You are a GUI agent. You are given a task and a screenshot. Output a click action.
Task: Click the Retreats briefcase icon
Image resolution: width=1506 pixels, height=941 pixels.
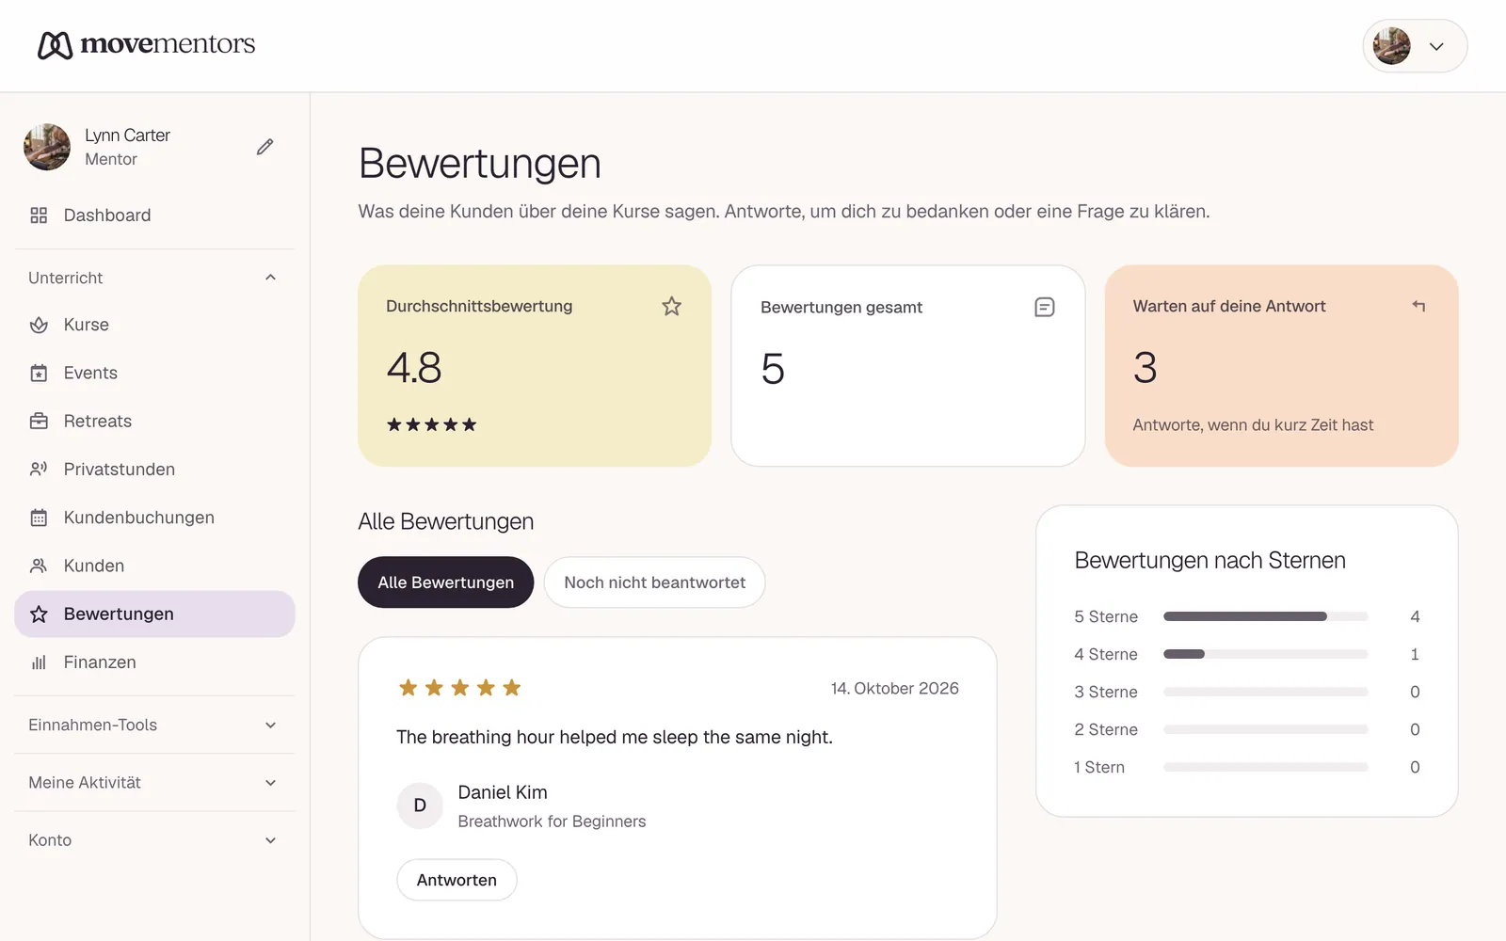(39, 421)
